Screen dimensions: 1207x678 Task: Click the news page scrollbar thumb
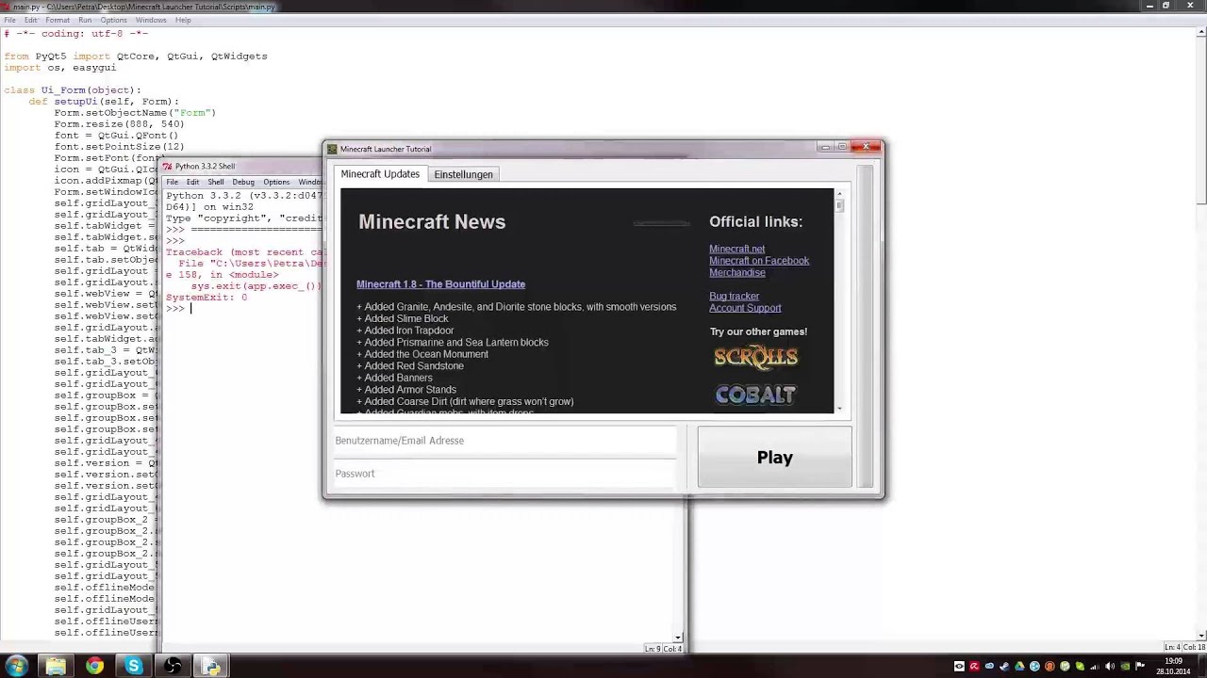839,205
